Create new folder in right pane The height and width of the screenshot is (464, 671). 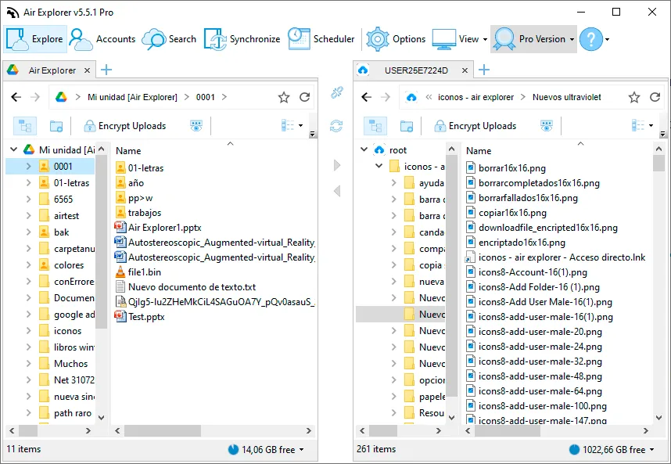[x=407, y=126]
